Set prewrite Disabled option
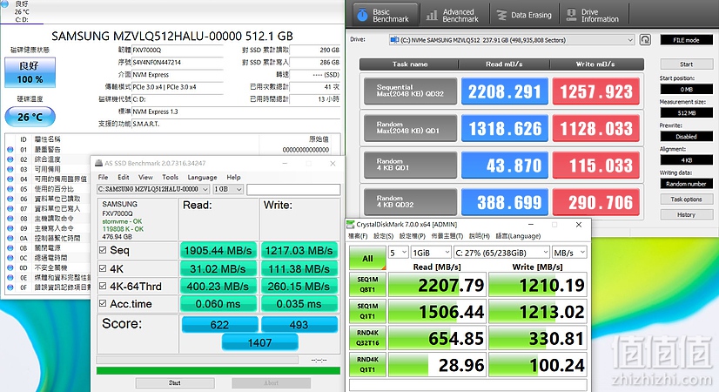Image resolution: width=719 pixels, height=392 pixels. [686, 136]
